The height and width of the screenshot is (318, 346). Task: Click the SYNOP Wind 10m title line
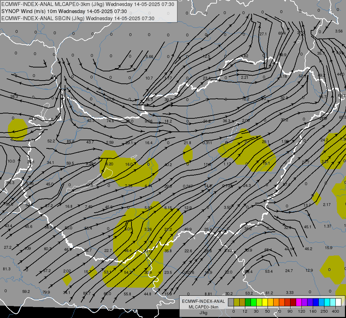64,11
